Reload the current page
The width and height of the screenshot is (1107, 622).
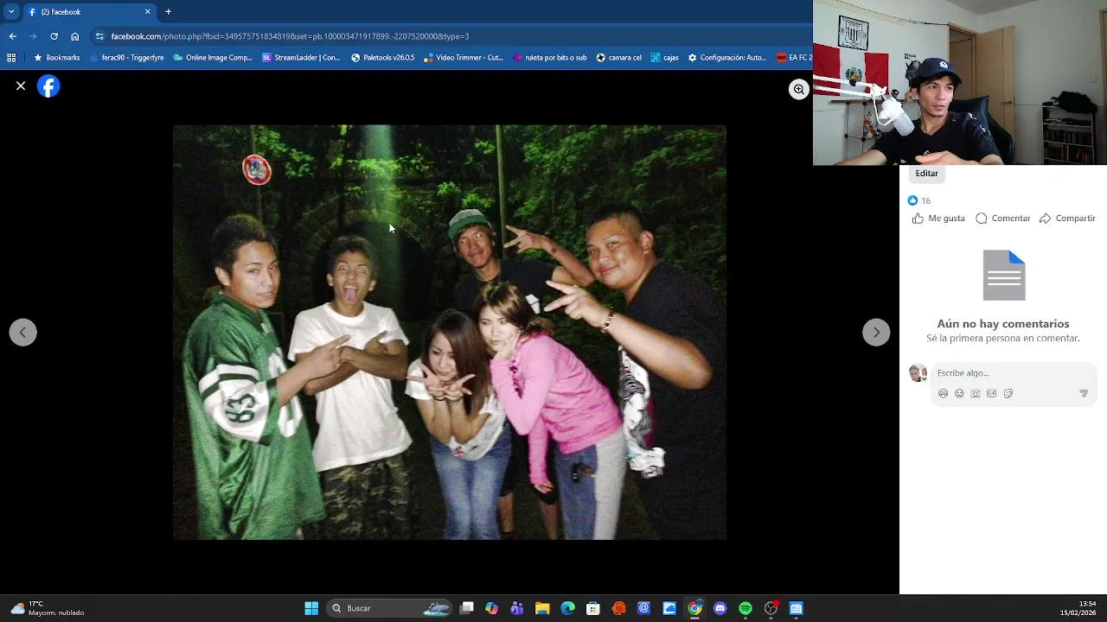(x=54, y=36)
